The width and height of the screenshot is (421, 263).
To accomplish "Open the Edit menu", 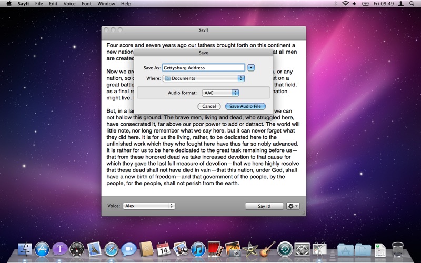I will 53,4.
